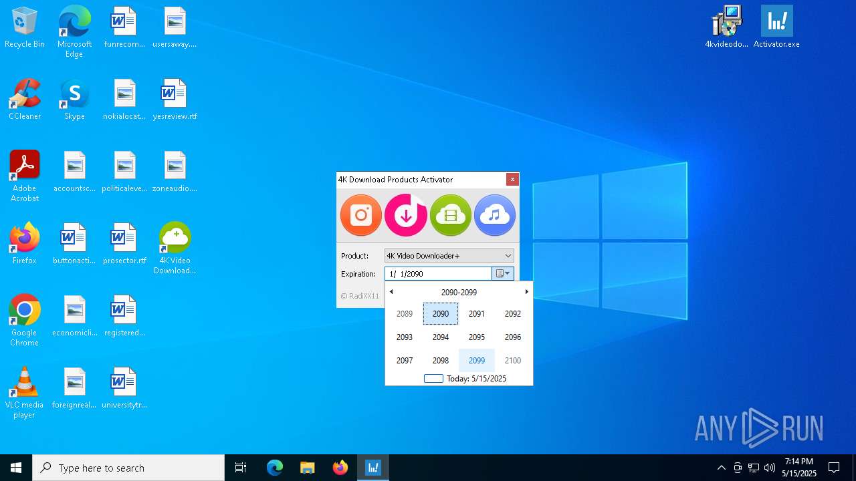856x481 pixels.
Task: Go to next decade in calendar
Action: point(526,292)
